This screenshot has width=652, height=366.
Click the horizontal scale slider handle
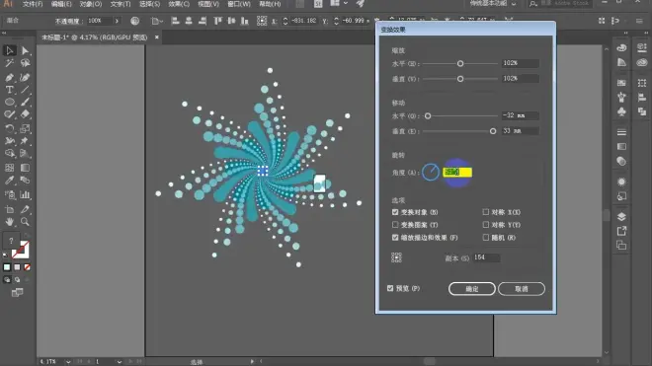pos(460,63)
